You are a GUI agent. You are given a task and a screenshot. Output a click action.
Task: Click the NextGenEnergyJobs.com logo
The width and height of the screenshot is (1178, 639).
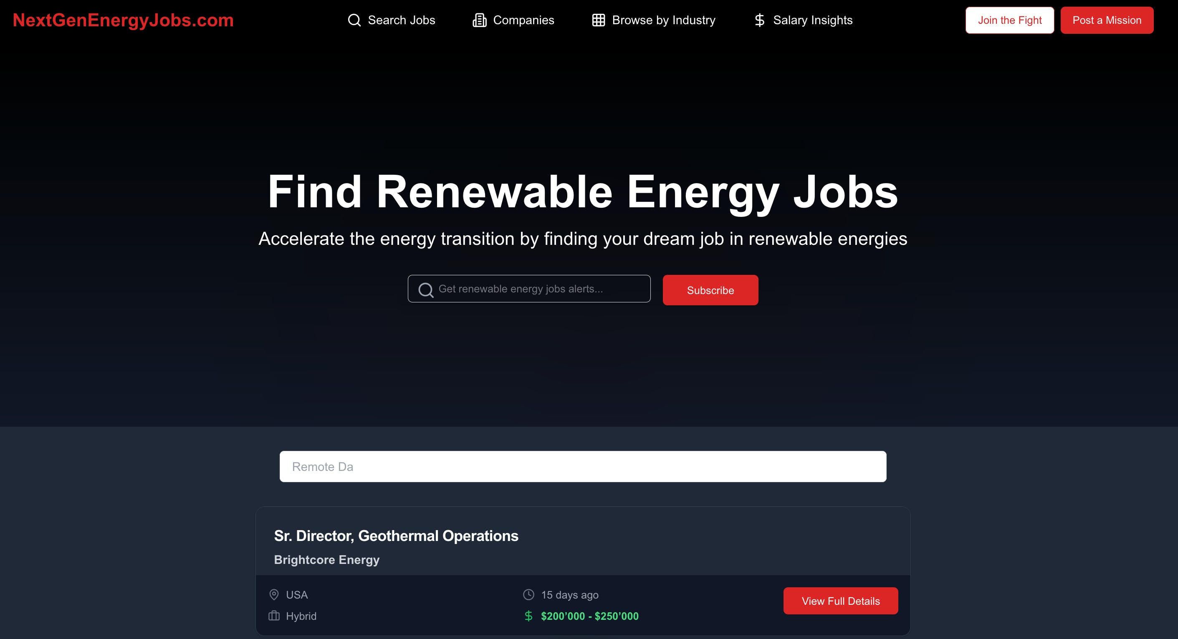pyautogui.click(x=123, y=20)
